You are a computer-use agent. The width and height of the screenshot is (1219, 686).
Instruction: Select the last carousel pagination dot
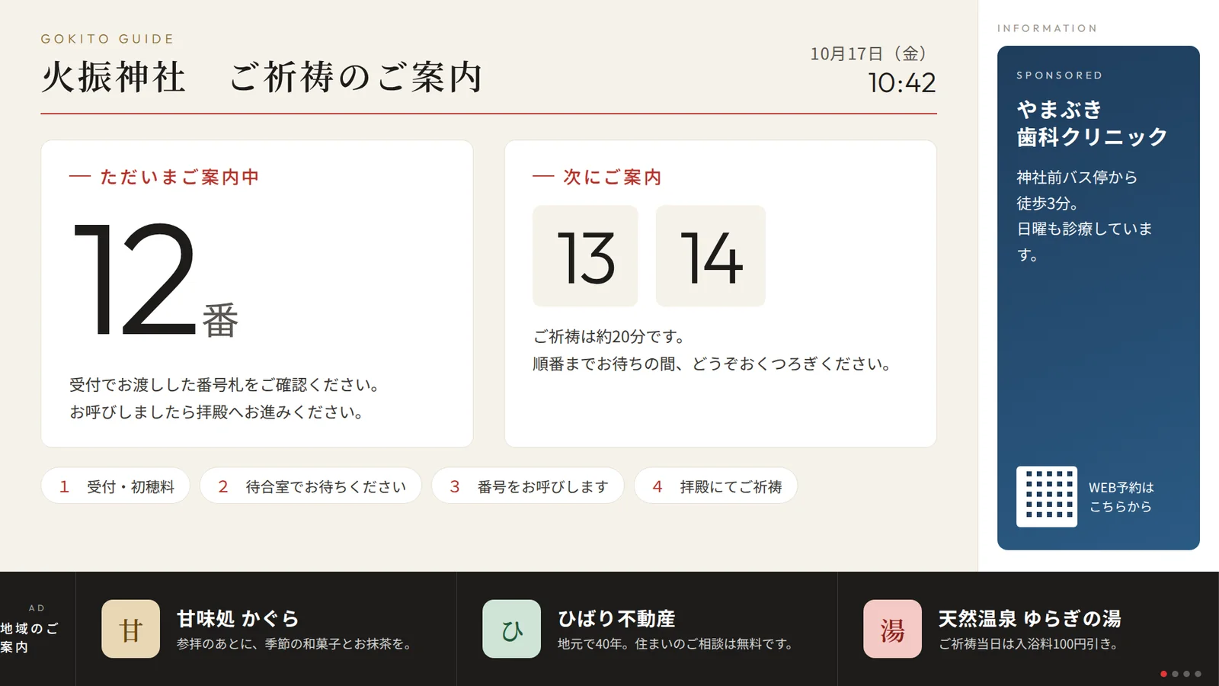click(x=1198, y=674)
